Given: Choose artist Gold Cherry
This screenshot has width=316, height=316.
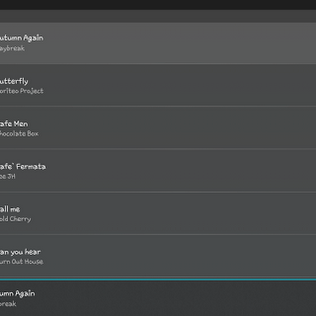Looking at the screenshot, I should pyautogui.click(x=15, y=219).
